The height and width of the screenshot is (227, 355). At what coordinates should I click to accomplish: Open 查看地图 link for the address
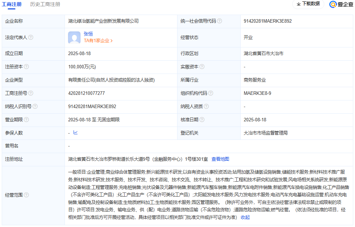[220, 159]
